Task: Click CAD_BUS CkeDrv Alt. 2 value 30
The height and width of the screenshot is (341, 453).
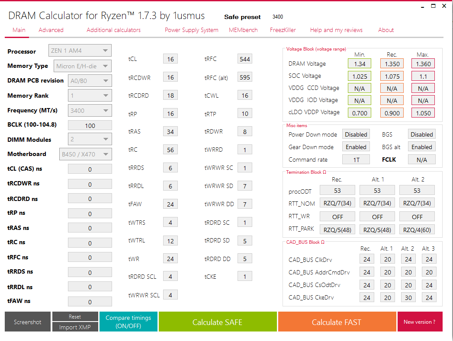Action: tap(408, 297)
